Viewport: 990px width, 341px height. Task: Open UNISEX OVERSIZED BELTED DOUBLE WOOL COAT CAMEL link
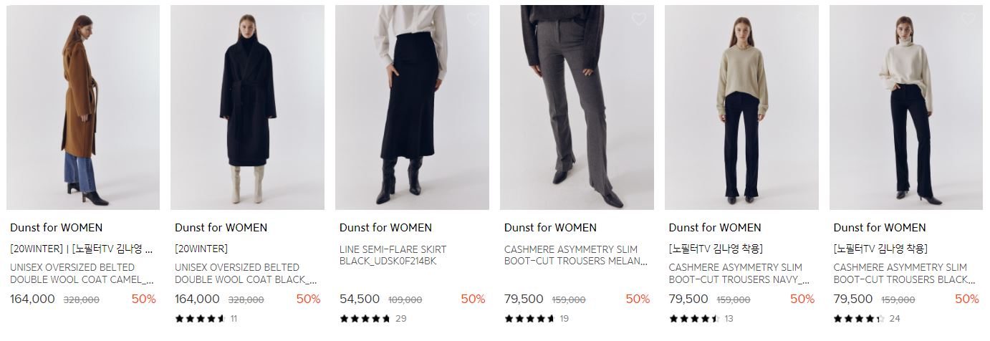(82, 274)
